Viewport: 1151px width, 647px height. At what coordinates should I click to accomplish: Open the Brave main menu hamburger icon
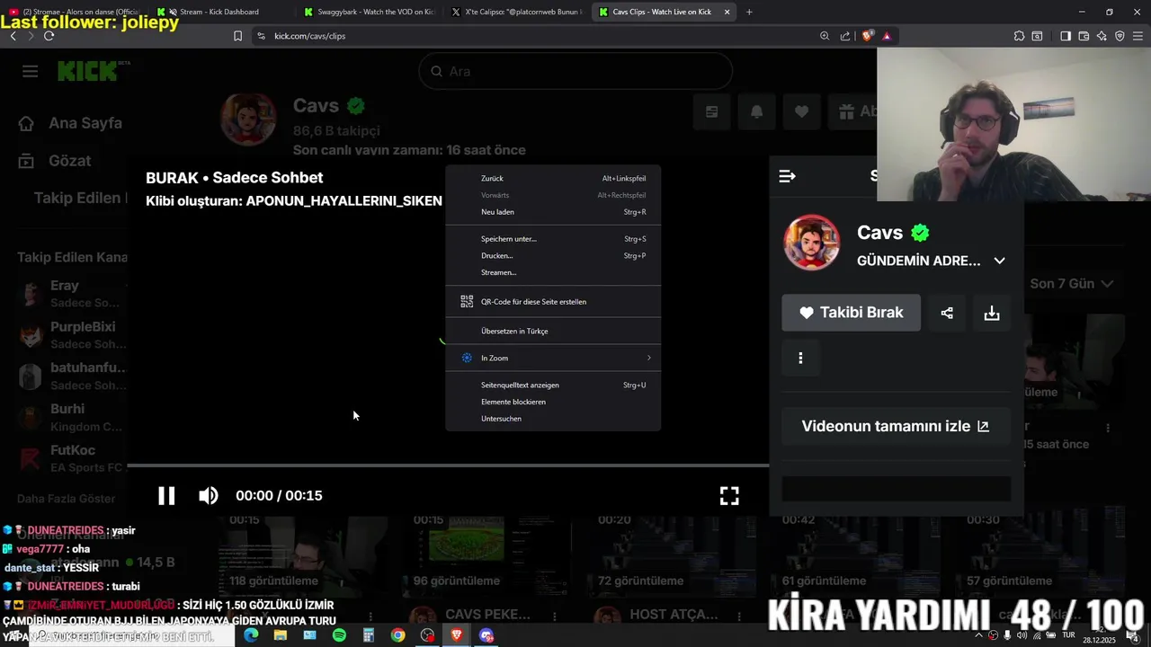[1138, 36]
